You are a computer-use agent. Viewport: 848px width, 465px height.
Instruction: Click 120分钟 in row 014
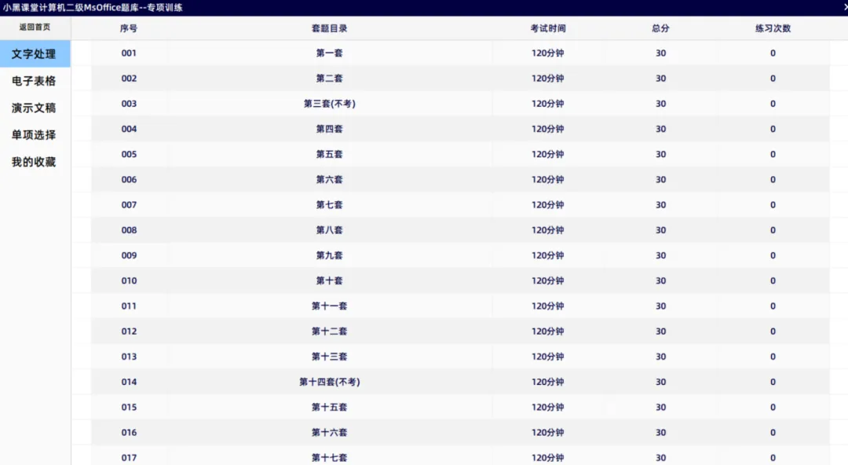548,382
